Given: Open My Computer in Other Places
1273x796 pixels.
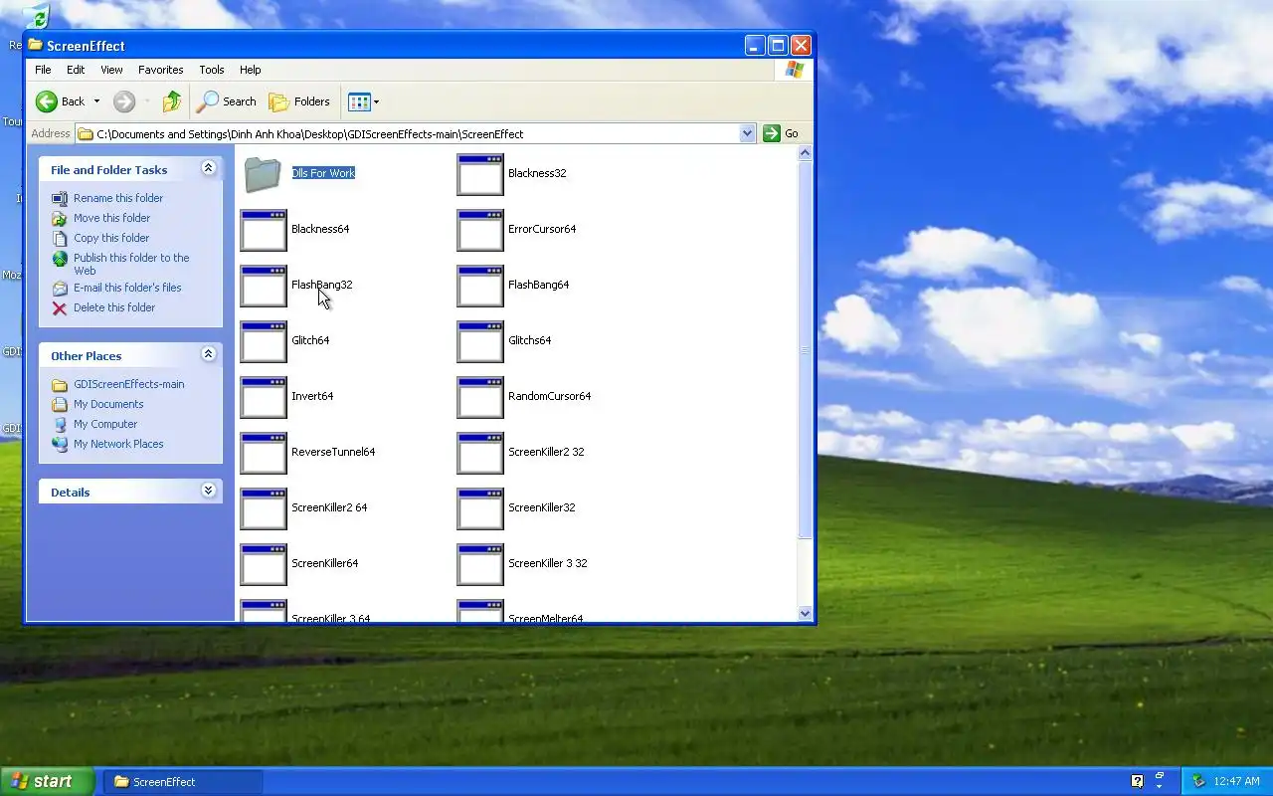Looking at the screenshot, I should [105, 424].
